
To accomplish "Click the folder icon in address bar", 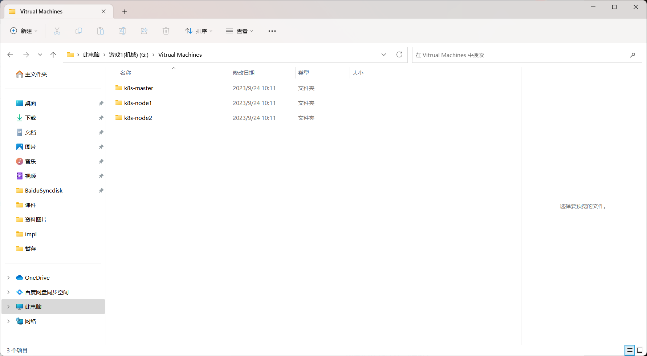I will pos(70,54).
